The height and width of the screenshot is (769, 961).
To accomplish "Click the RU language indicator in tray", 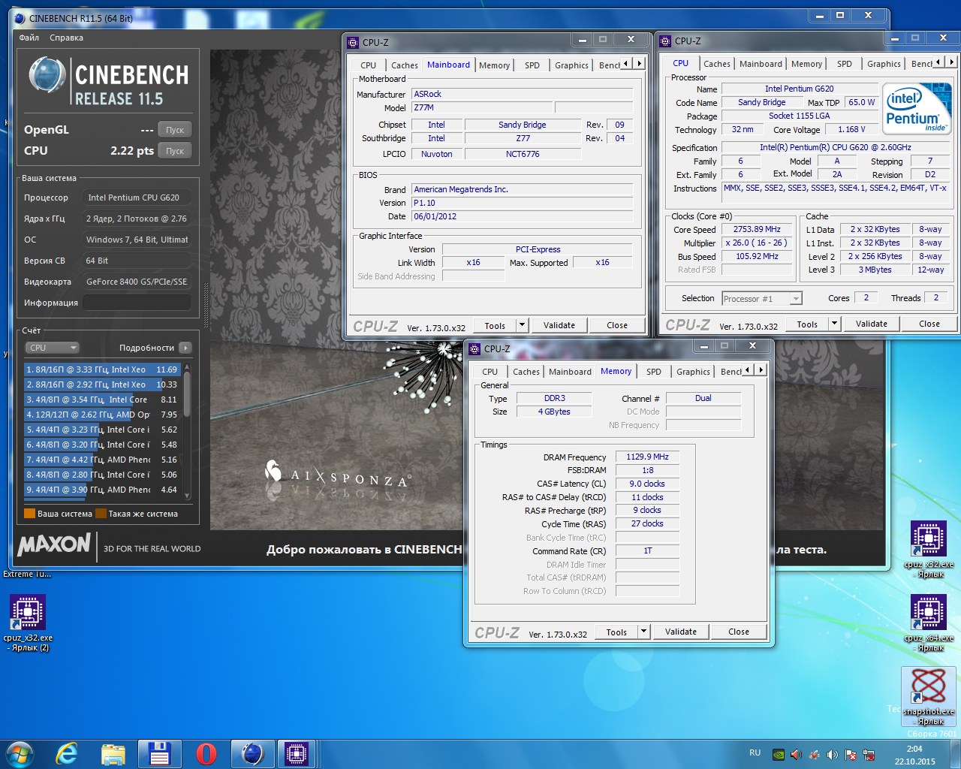I will coord(755,752).
